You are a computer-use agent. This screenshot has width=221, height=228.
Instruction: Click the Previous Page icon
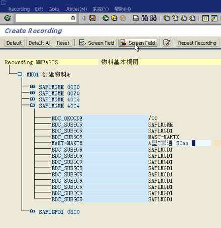175,18
